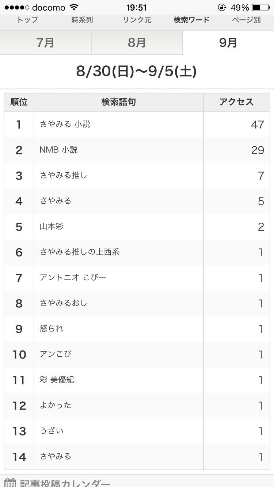
Task: Tap the rotation lock icon
Action: (222, 7)
